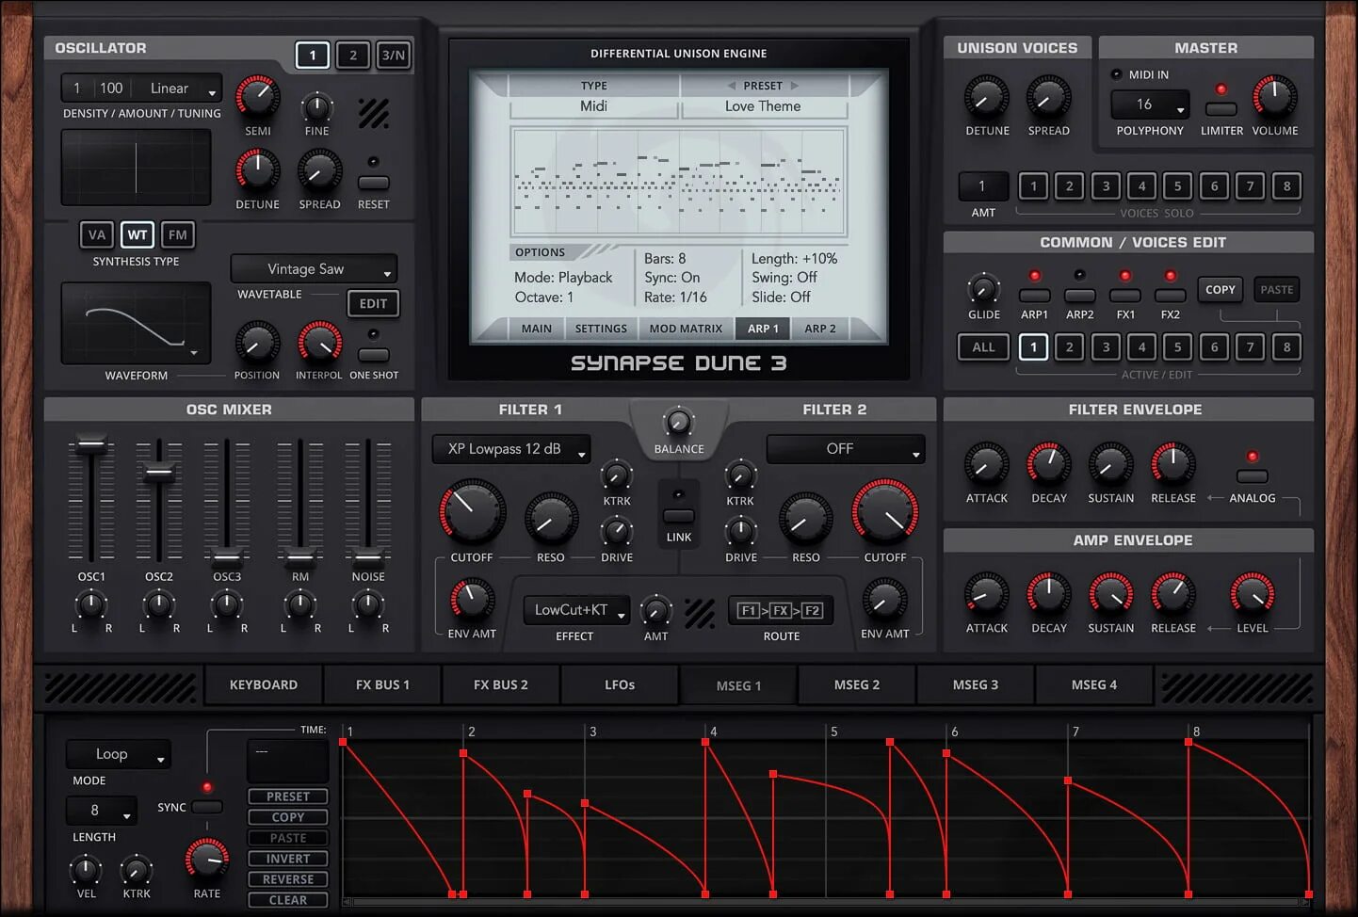Open the Vintage Saw wavetable dropdown

point(314,269)
